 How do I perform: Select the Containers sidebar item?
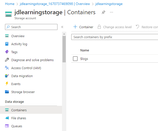[x=19, y=110]
